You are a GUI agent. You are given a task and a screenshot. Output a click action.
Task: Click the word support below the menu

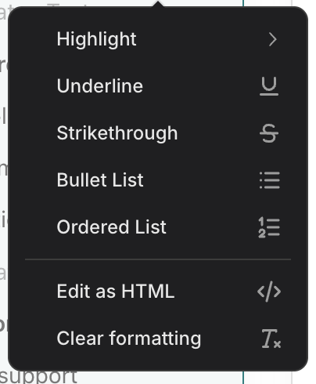[38, 378]
